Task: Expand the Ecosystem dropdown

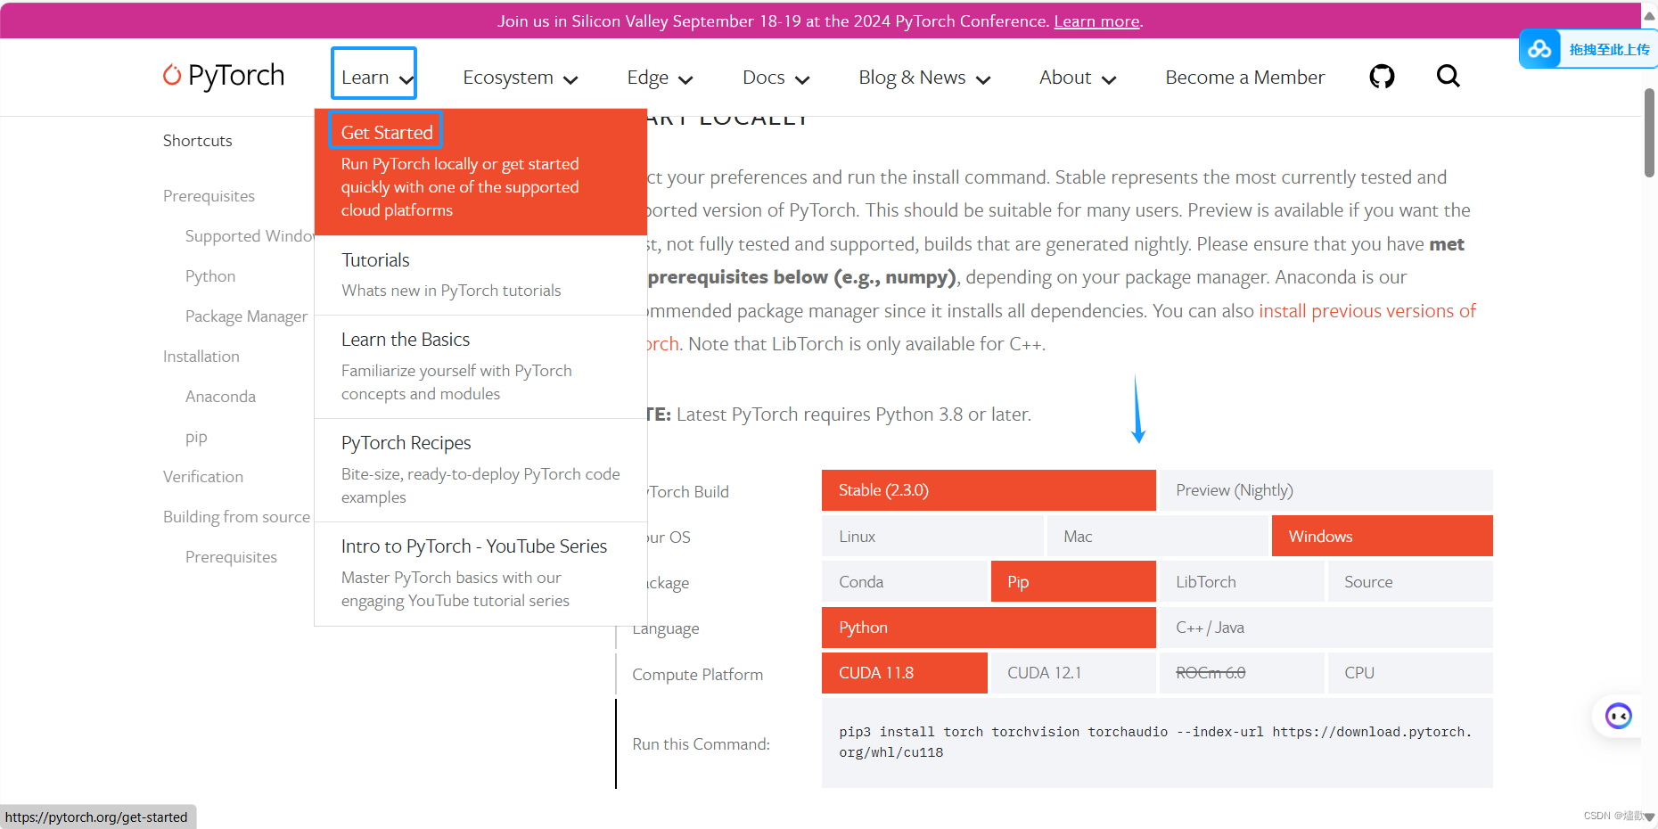Action: click(x=520, y=78)
